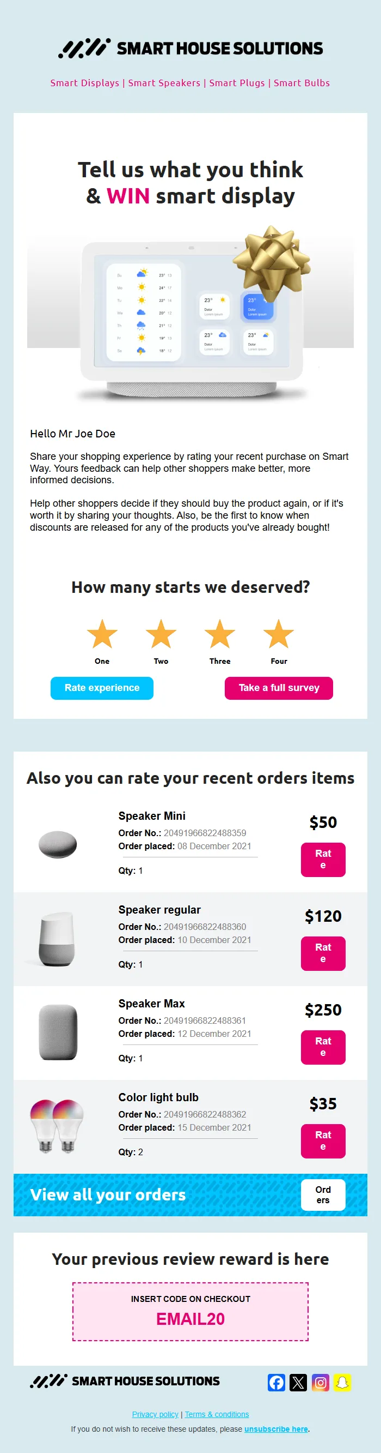
Task: Click the Snapchat icon in footer
Action: (x=342, y=1383)
